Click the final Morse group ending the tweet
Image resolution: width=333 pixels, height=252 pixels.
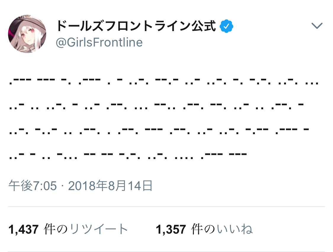tap(238, 155)
